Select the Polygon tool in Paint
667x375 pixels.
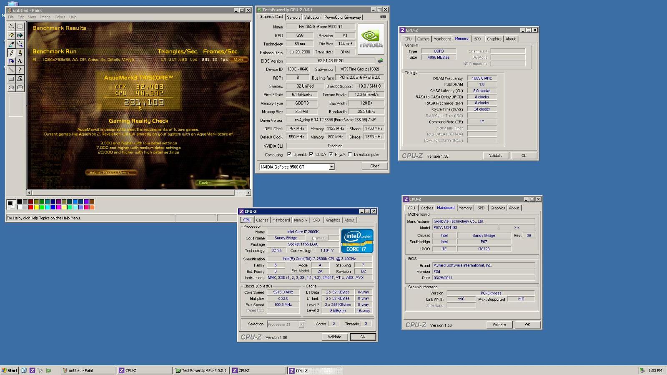(x=20, y=79)
